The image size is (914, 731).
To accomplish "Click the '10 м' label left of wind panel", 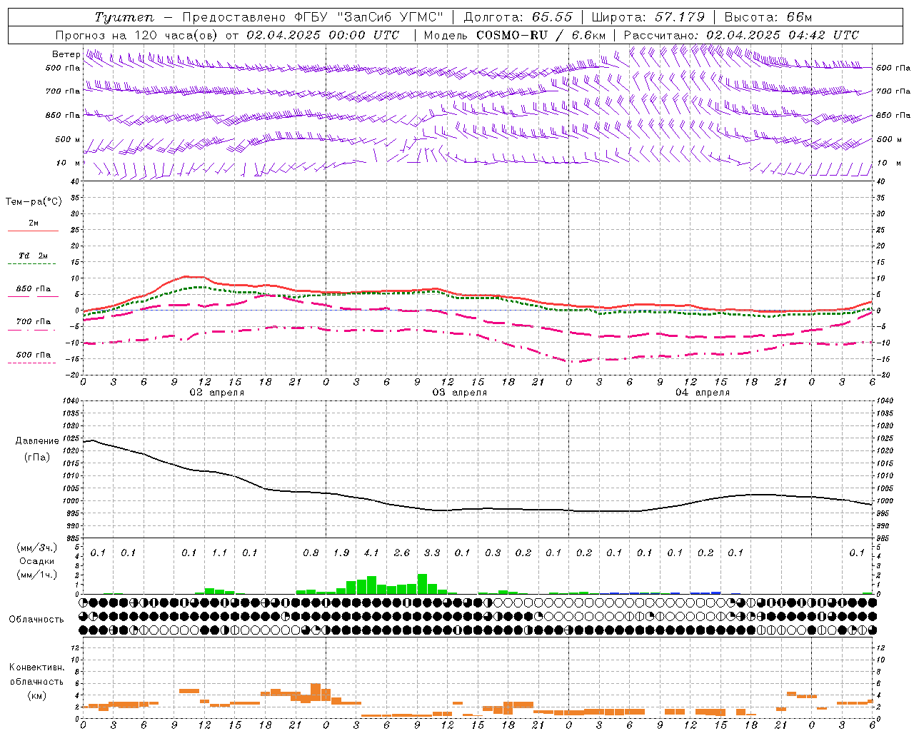I will (x=69, y=163).
